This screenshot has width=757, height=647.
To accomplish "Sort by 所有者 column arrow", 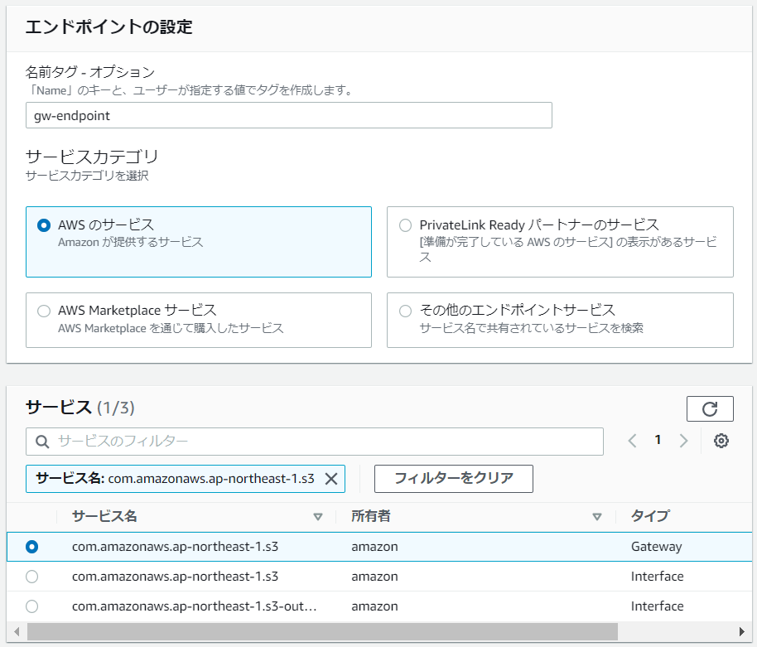I will [597, 517].
